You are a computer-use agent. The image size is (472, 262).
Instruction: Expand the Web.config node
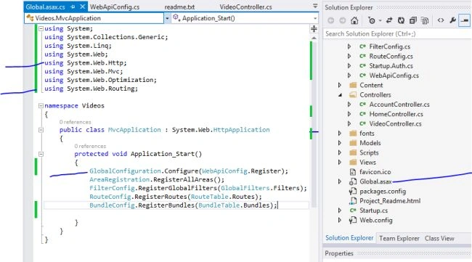point(340,220)
